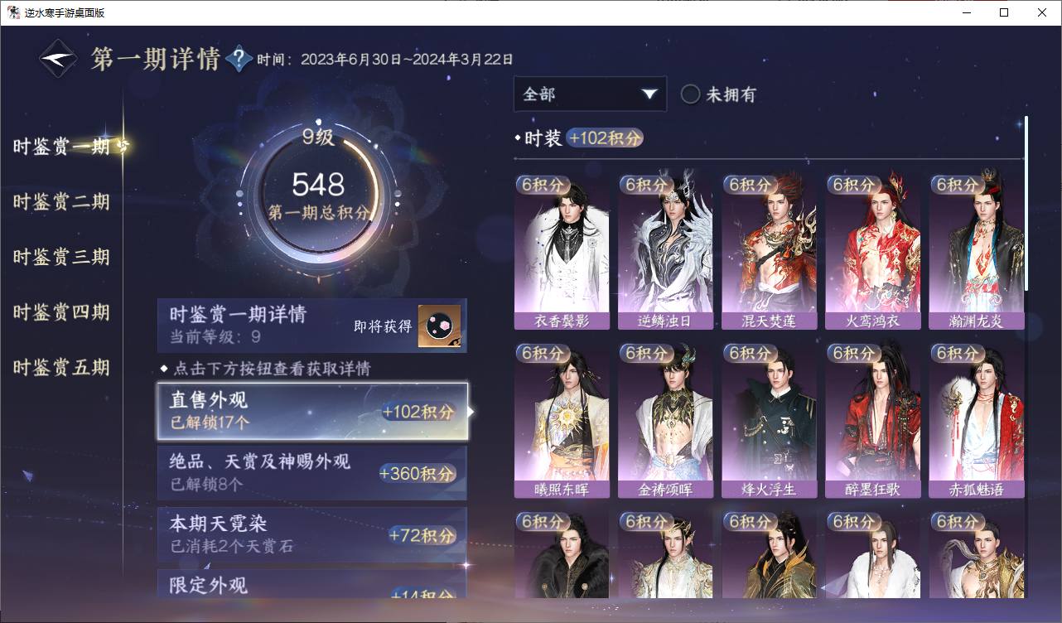
Task: Select the 逆鳞浊日 outfit thumbnail
Action: pos(665,252)
